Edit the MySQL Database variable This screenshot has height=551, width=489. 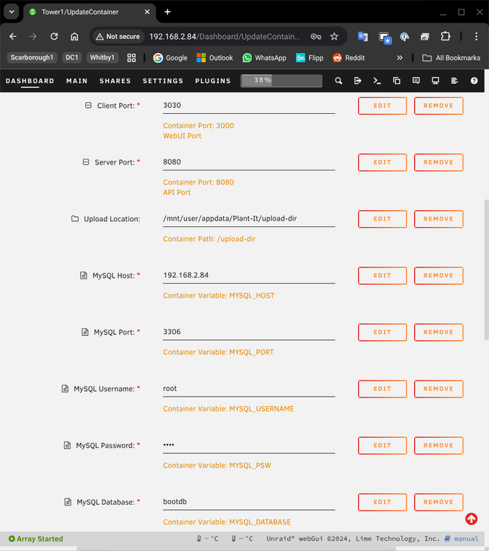pyautogui.click(x=383, y=502)
